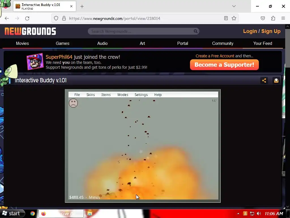The width and height of the screenshot is (290, 218).
Task: Open the Firefox hamburger menu
Action: [x=283, y=18]
